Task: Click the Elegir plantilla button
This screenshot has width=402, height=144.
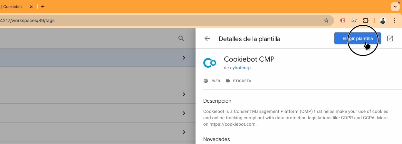Action: click(358, 38)
